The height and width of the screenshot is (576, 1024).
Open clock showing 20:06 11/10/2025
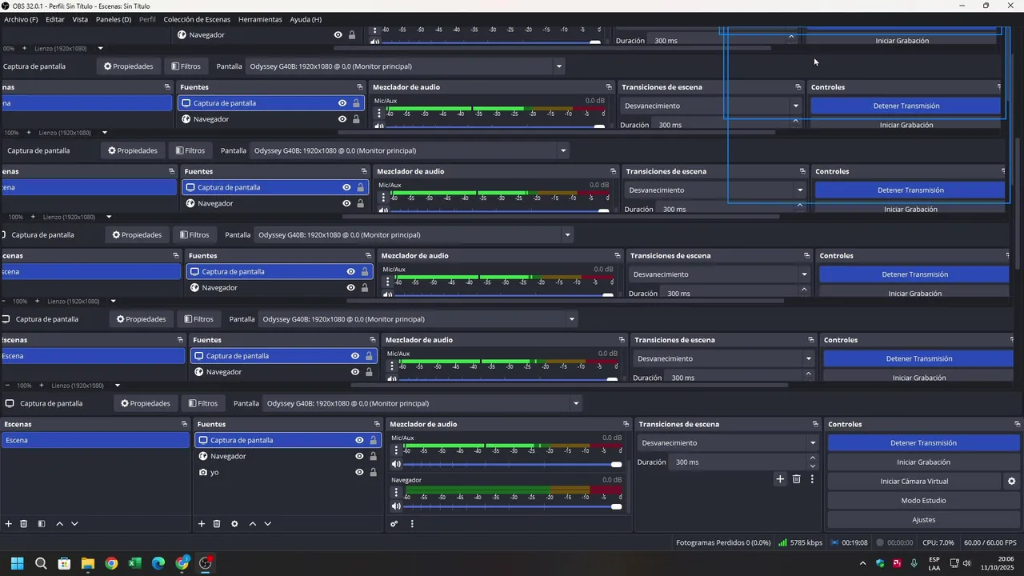click(1000, 563)
